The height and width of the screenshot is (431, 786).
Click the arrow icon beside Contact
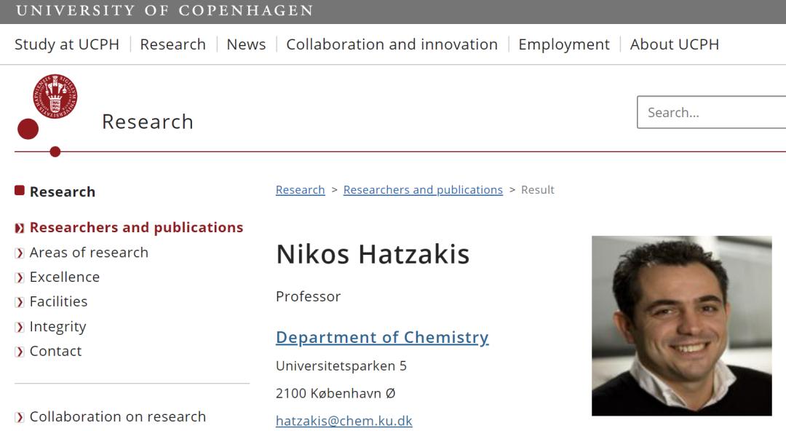(20, 352)
